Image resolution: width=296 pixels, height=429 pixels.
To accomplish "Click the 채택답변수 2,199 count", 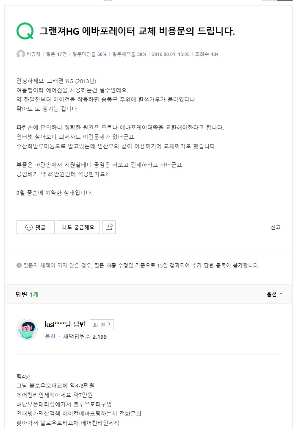I will coord(85,336).
